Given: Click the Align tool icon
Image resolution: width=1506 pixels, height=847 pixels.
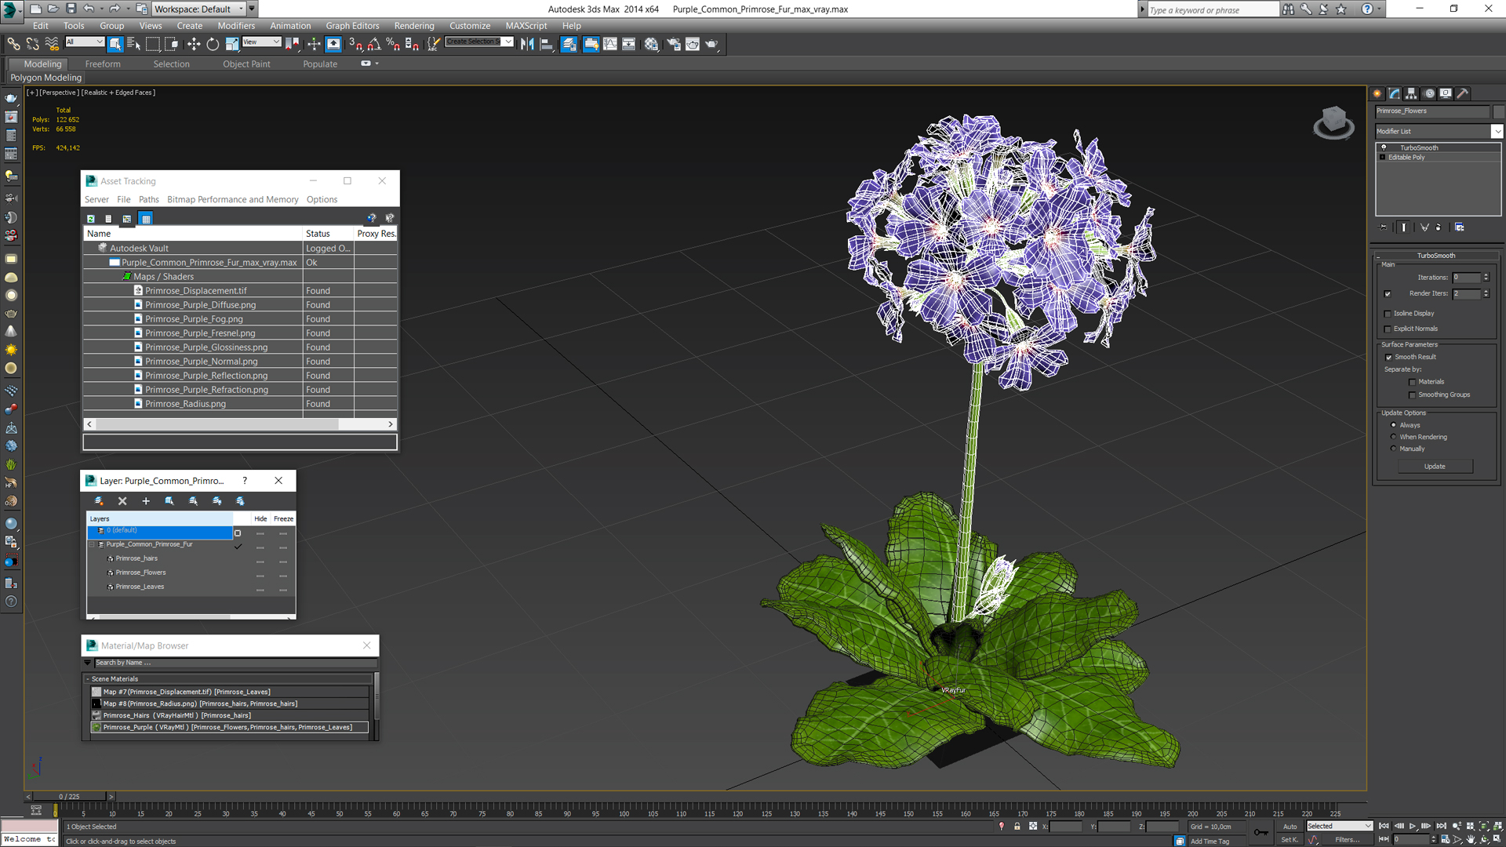Looking at the screenshot, I should [x=547, y=44].
